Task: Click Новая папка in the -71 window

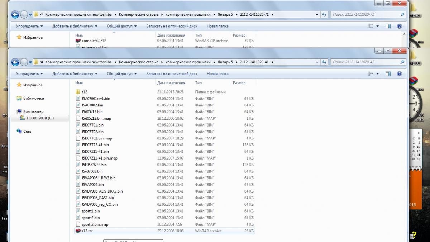Action: (218, 26)
